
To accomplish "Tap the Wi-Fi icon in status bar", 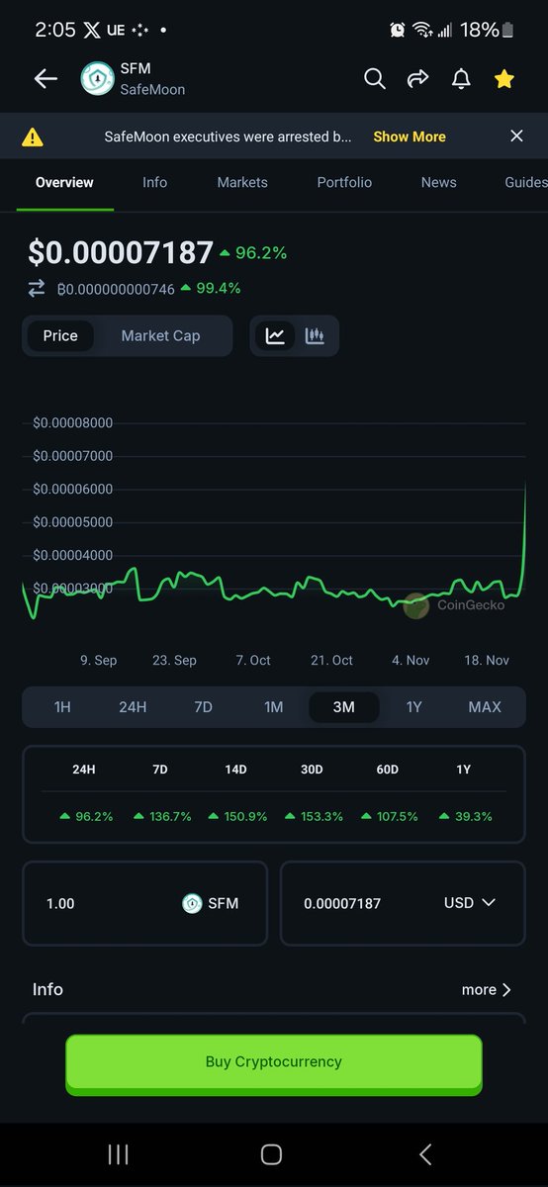I will (x=423, y=30).
